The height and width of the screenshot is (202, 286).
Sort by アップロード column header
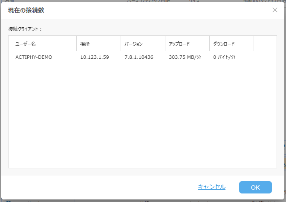tap(187, 43)
